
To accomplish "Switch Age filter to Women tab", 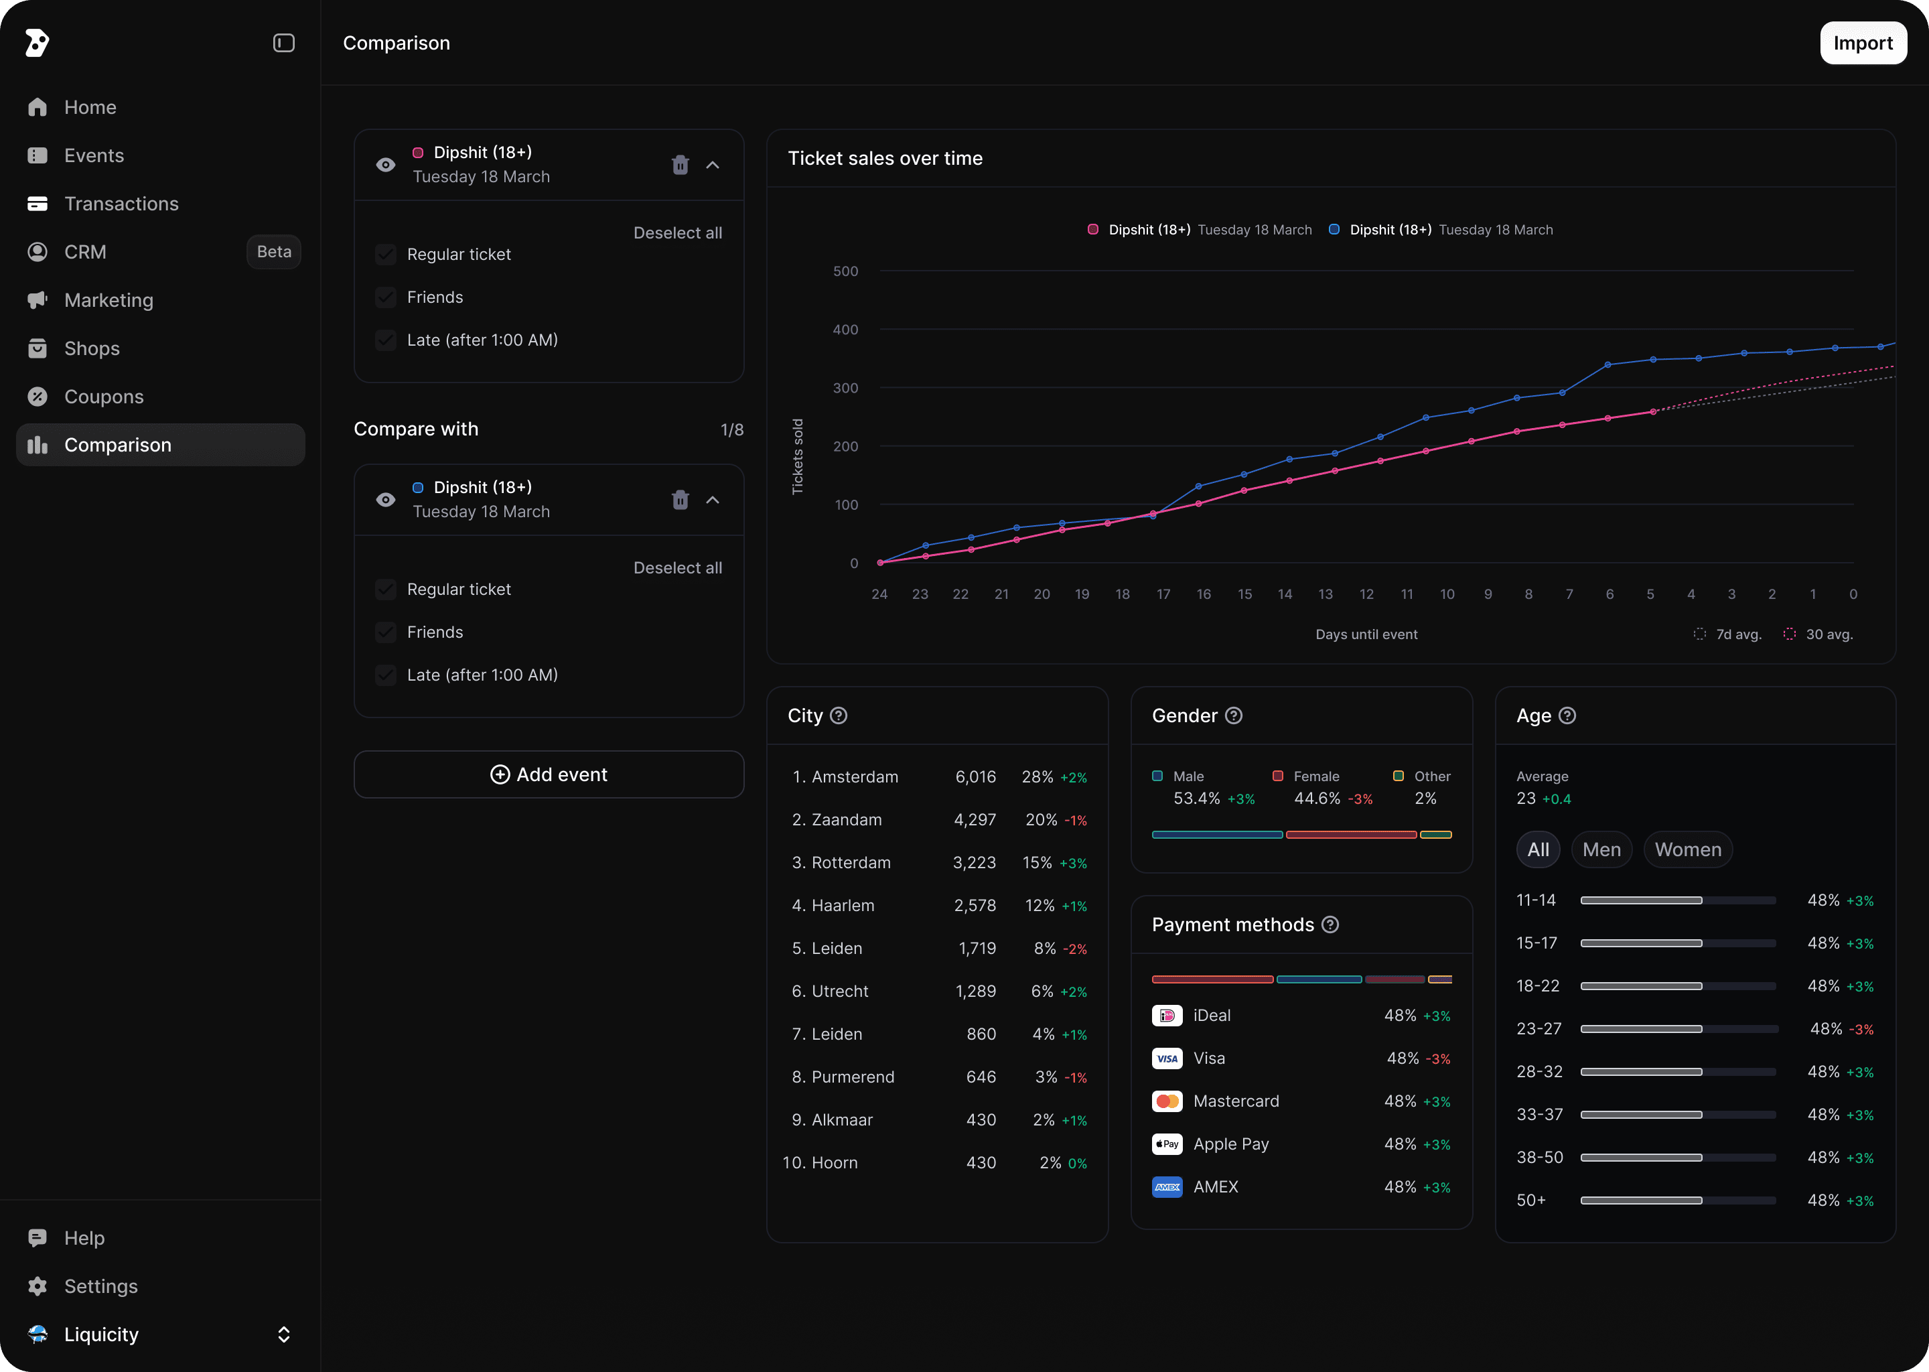I will (x=1687, y=849).
